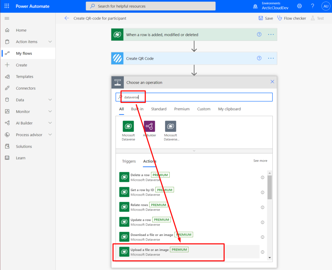The image size is (332, 270).
Task: Show info for Download a file or an image
Action: 263,237
